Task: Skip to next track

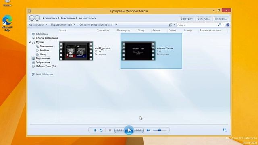Action: 139,130
